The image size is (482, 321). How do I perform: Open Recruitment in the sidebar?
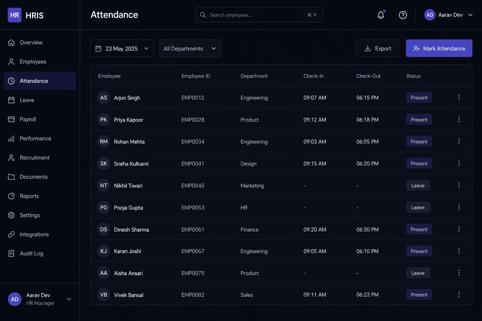(x=40, y=158)
